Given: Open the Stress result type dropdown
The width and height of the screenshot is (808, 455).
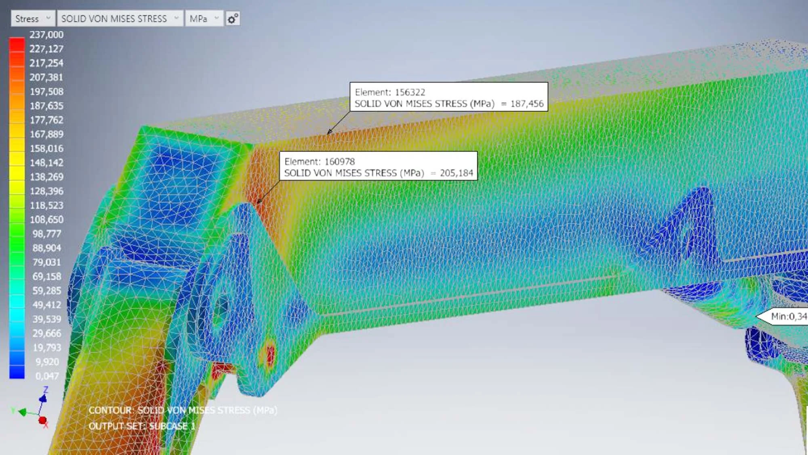Looking at the screenshot, I should (33, 19).
